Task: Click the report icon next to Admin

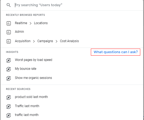Action: [x=9, y=32]
